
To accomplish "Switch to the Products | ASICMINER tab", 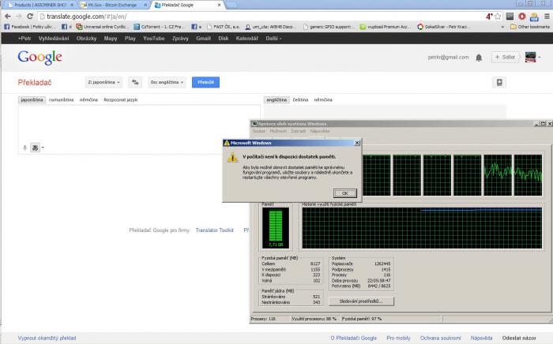I will 39,5.
